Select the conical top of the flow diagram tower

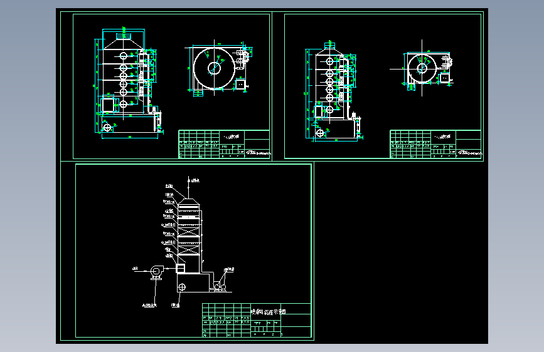tap(188, 201)
